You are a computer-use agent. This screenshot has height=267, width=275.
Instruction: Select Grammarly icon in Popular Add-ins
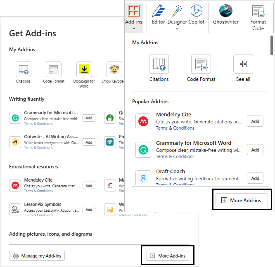coord(143,150)
